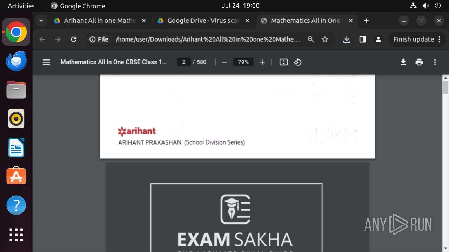Open the zoom magnifier icon in address bar
The image size is (449, 252).
310,40
